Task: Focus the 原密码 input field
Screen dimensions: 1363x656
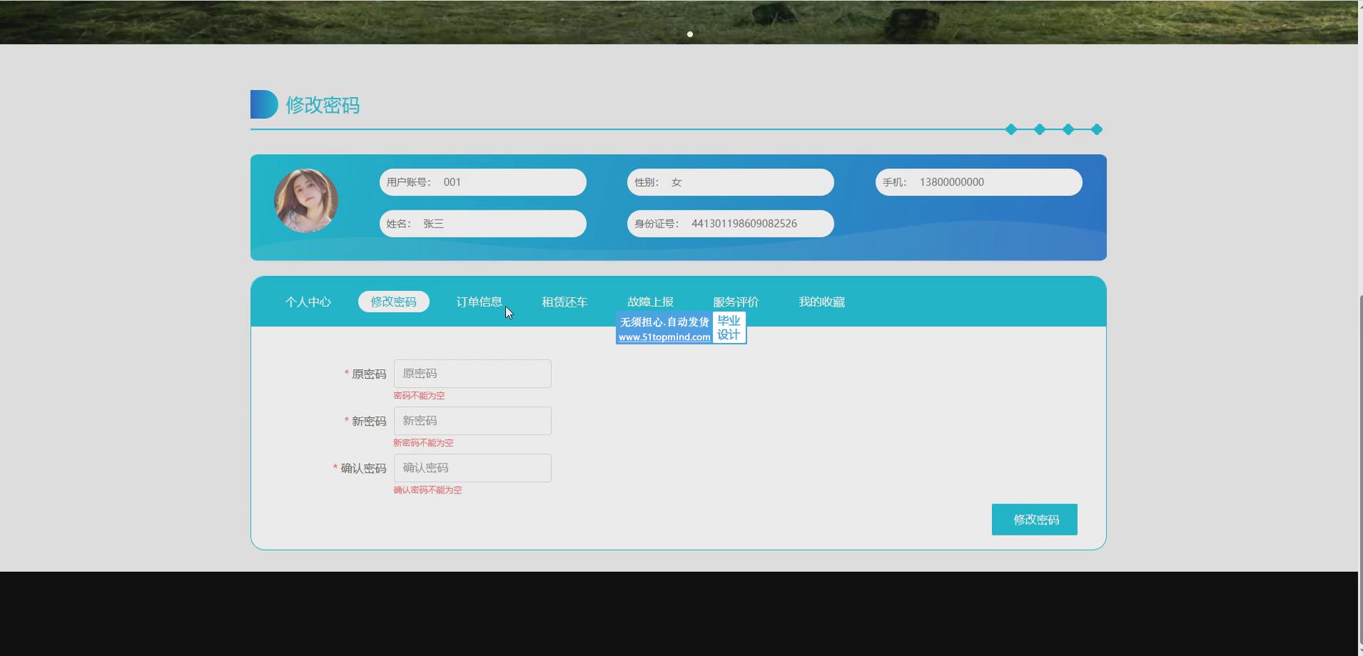Action: [472, 374]
